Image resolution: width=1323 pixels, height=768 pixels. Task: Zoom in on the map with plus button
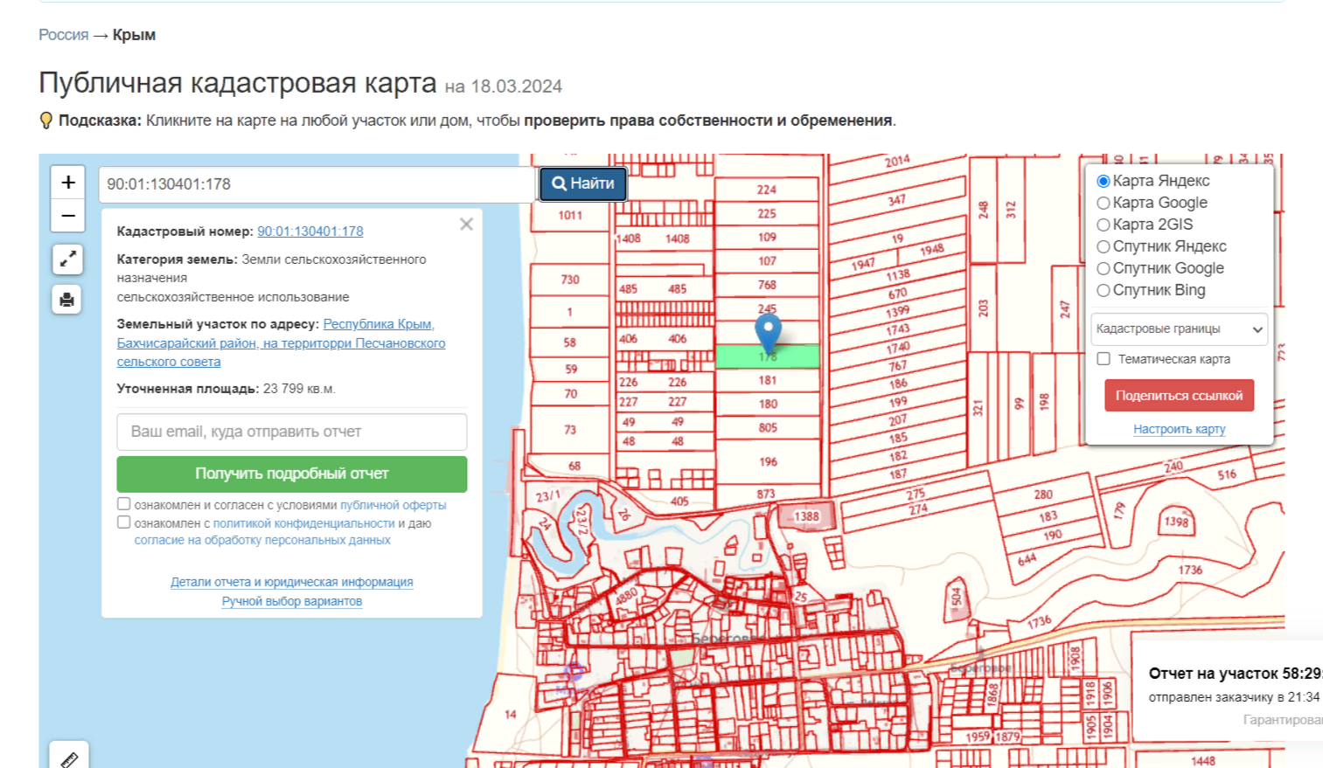pos(68,183)
